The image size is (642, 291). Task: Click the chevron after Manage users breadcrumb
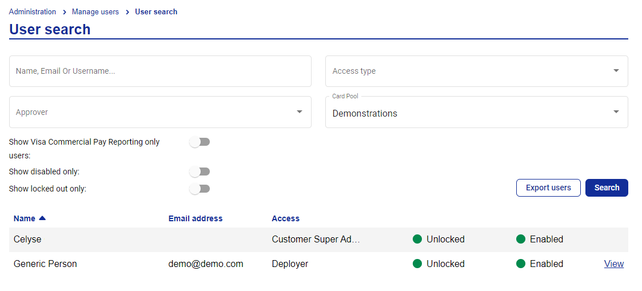[x=127, y=12]
